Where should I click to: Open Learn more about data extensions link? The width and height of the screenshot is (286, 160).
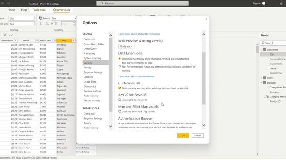pos(136,76)
